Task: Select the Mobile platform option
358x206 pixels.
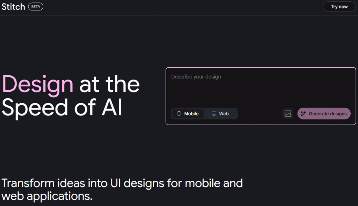Action: [188, 114]
